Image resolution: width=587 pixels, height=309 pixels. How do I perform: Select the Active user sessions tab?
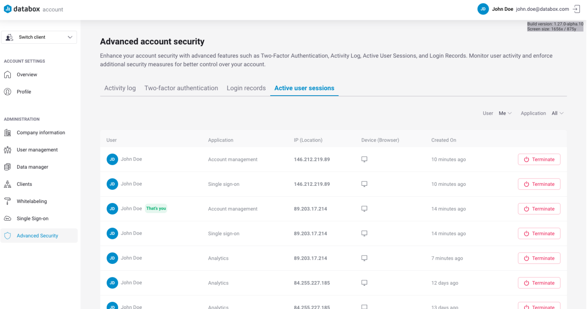click(x=304, y=88)
